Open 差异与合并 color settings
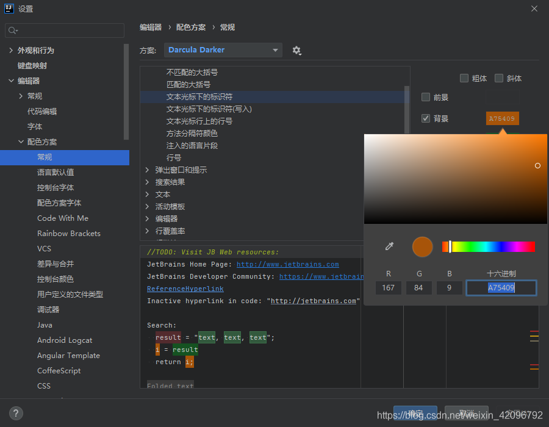 (56, 264)
